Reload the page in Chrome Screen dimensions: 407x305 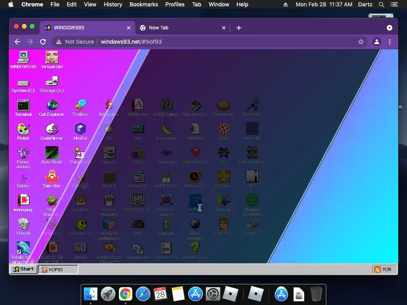click(x=43, y=42)
